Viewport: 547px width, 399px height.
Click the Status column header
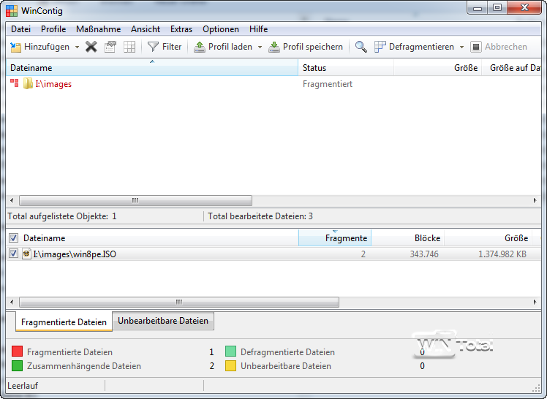click(x=346, y=68)
